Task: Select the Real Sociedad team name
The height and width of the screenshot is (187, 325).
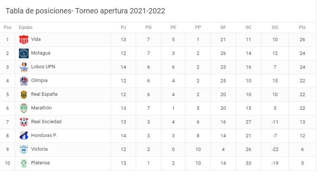Action: tap(46, 122)
